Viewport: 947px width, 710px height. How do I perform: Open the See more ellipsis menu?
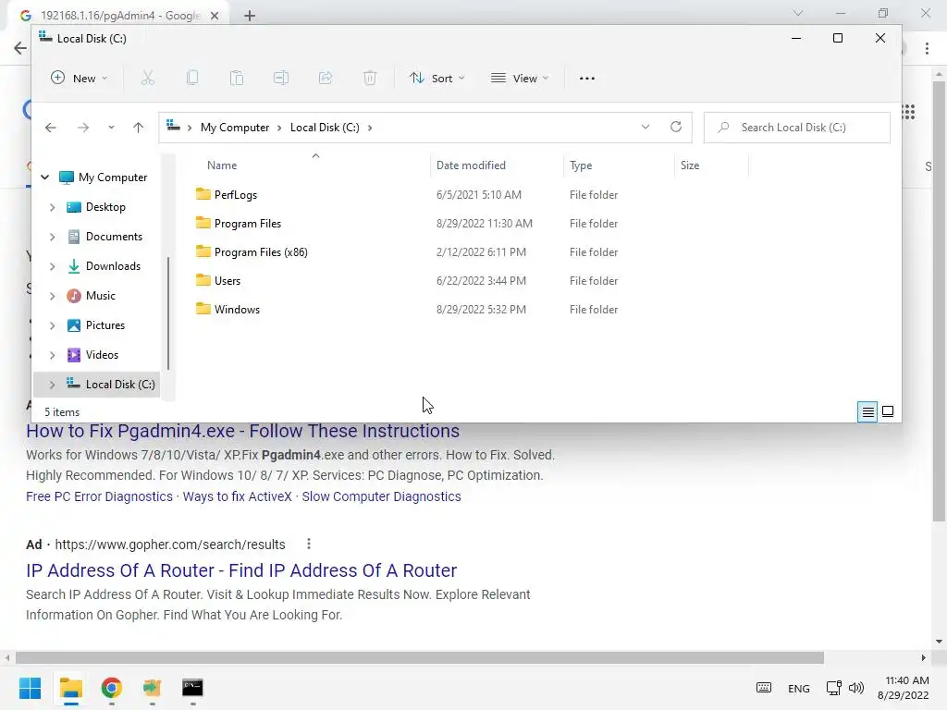(x=587, y=78)
